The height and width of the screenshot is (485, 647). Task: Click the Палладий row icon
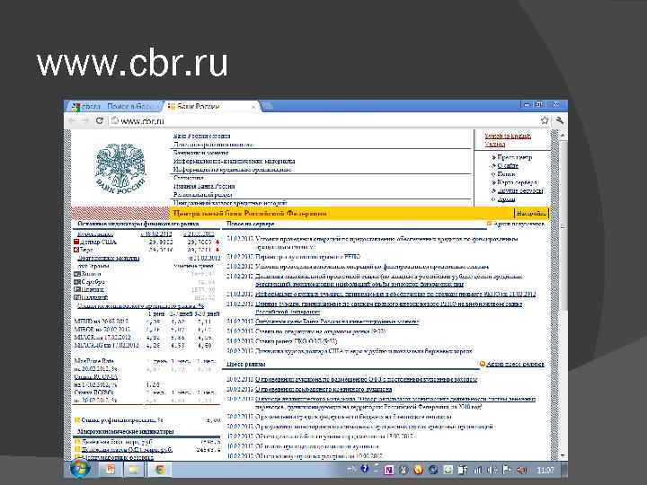pos(77,297)
